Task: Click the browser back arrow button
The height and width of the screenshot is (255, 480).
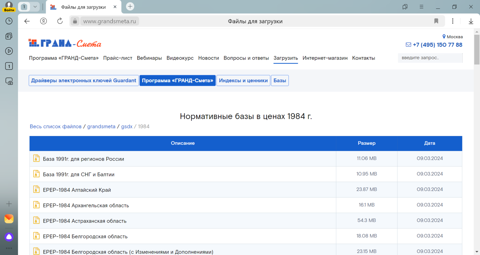Action: (x=27, y=21)
